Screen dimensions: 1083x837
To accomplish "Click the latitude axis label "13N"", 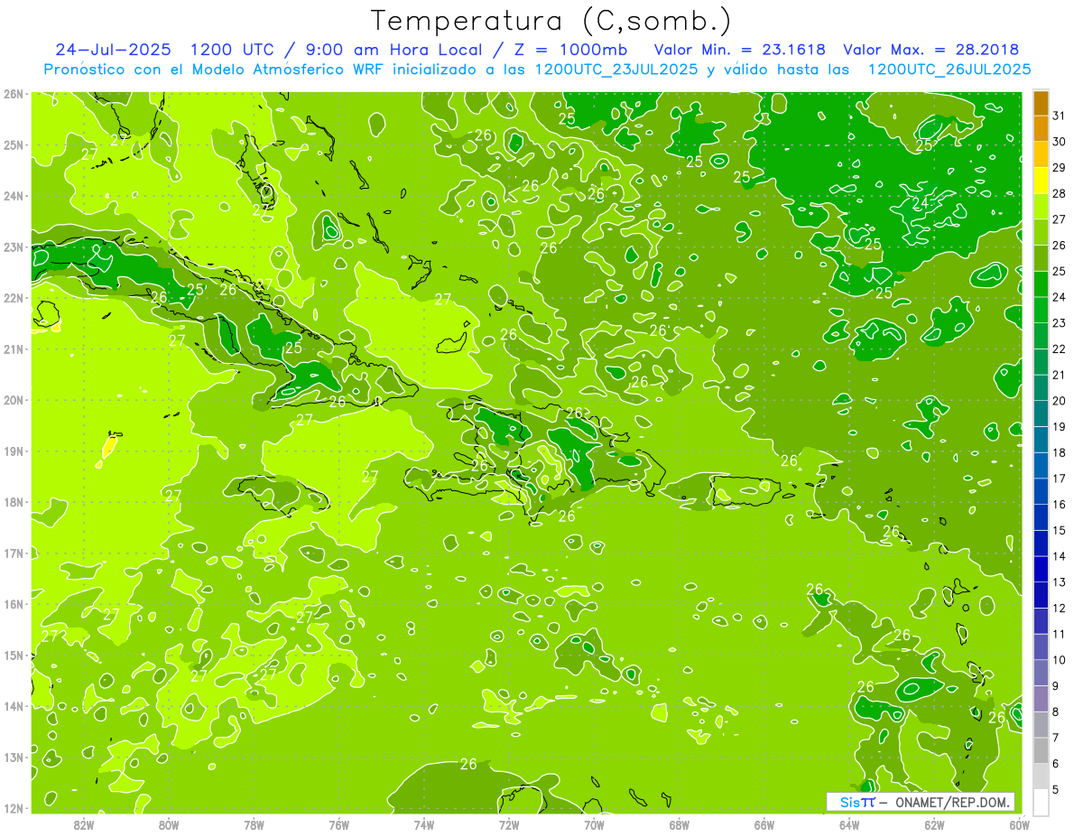I will tap(13, 758).
